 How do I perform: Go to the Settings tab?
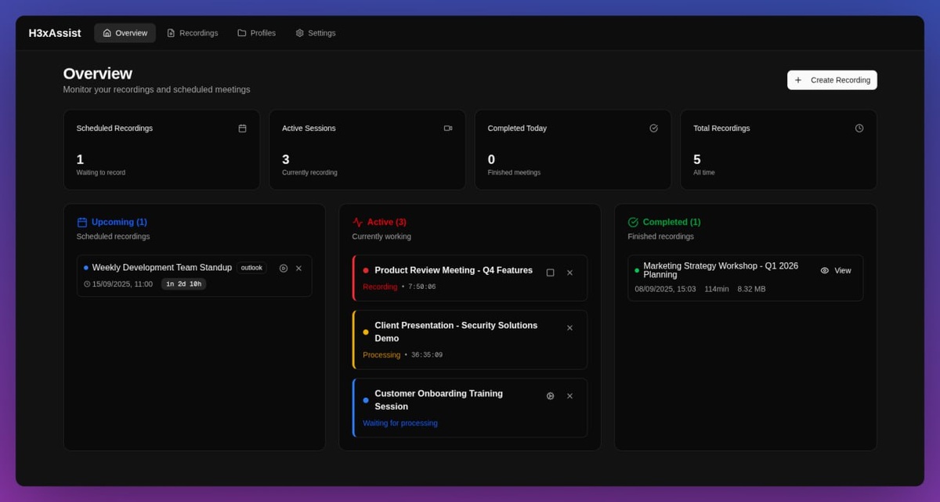pos(316,33)
